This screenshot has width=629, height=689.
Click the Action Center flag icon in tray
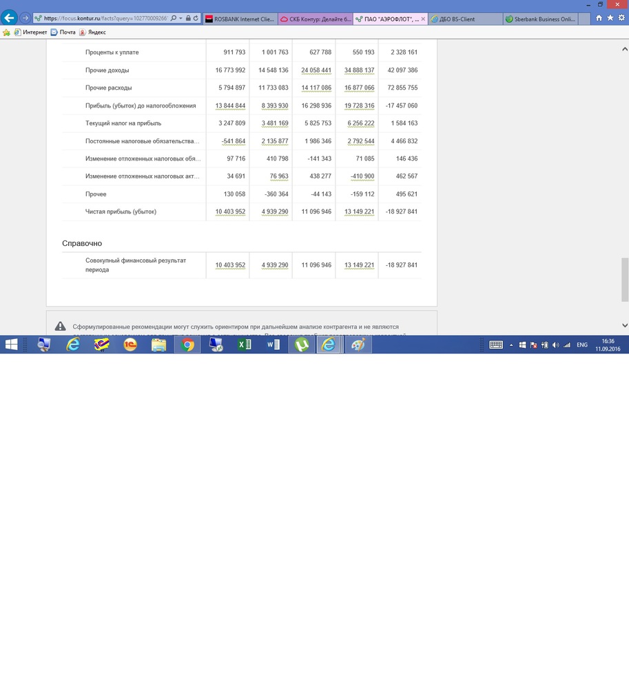point(534,345)
